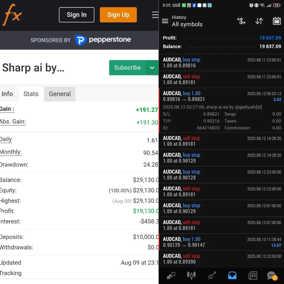This screenshot has width=284, height=284.
Task: Select History inbox tab in bottom bar
Action: tap(232, 275)
